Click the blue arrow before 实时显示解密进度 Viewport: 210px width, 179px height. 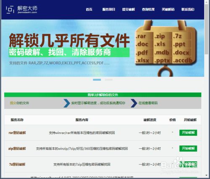(67, 103)
